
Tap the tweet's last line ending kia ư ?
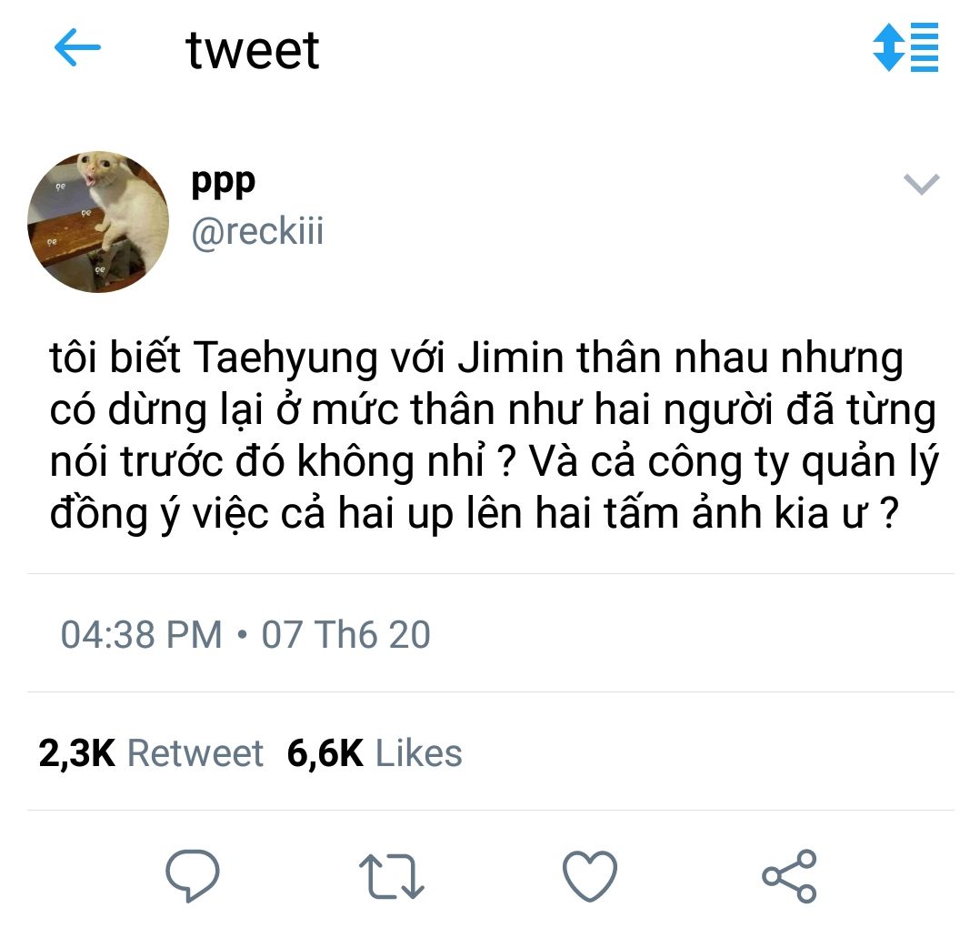click(x=474, y=513)
